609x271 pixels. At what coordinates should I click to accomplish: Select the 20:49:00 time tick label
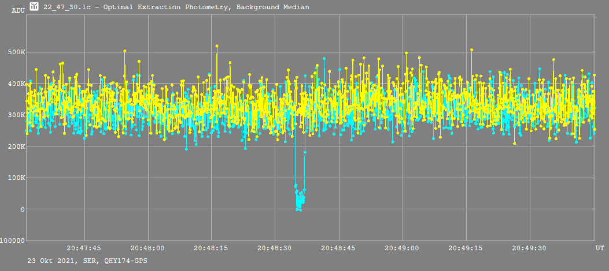coord(401,248)
